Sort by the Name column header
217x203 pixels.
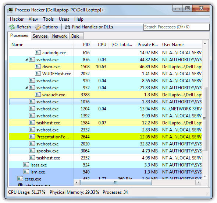coord(41,45)
